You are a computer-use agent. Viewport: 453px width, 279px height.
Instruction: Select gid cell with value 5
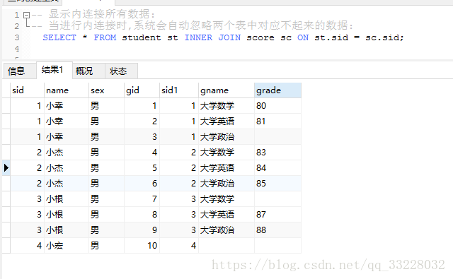tap(142, 168)
